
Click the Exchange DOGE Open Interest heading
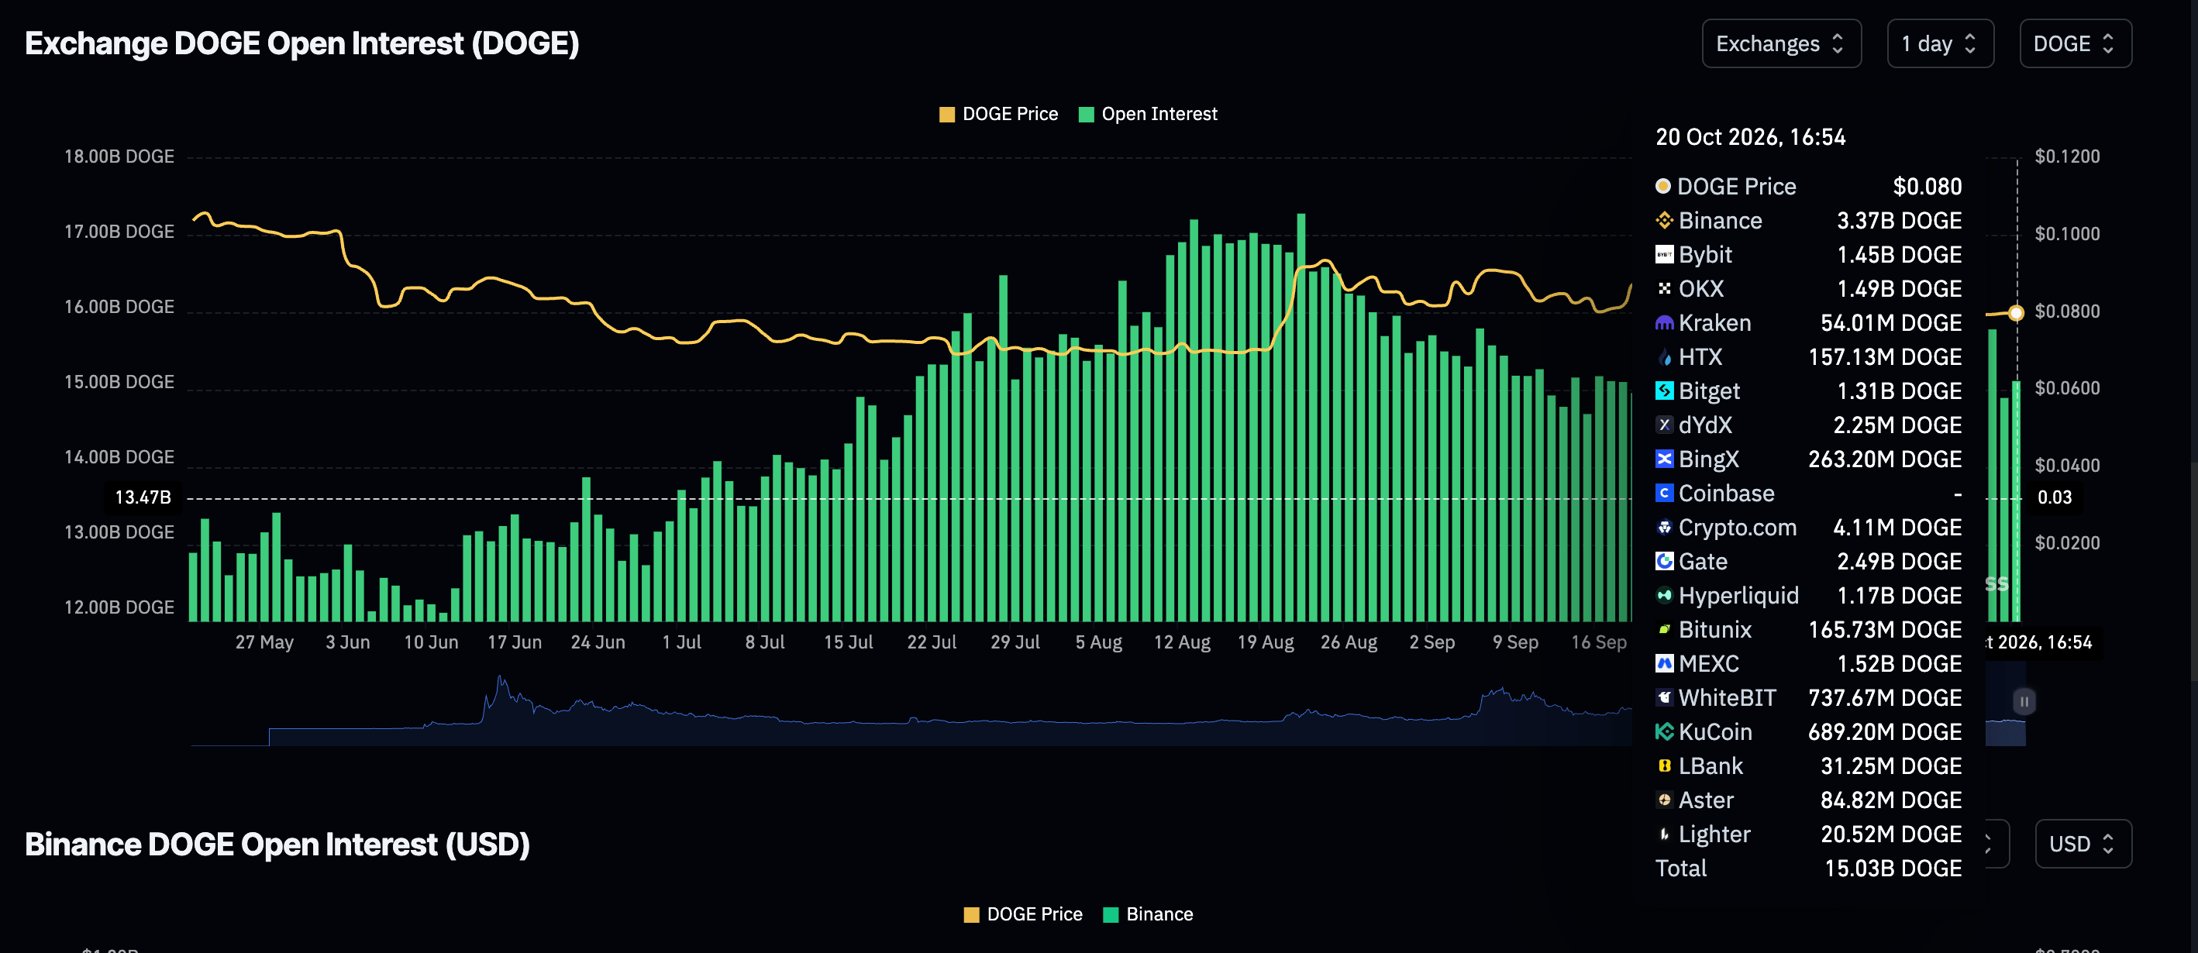point(302,43)
